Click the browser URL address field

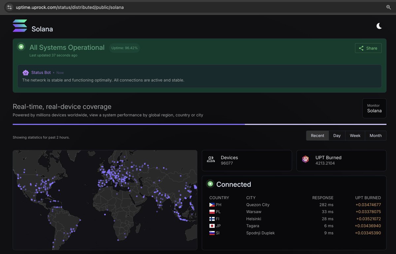198,7
